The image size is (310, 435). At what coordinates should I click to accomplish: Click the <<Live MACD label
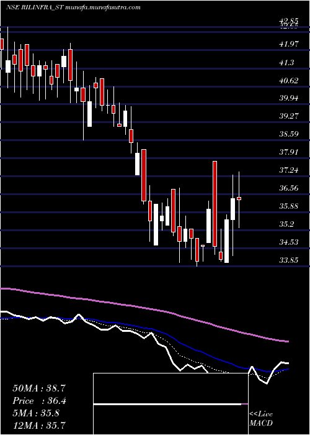pos(261,419)
